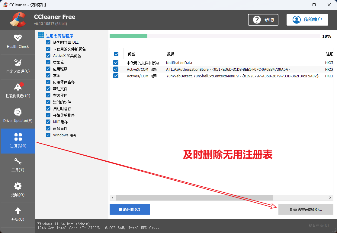Open 性能优化器 (P) label
Viewport: 337px width, 233px height.
[x=18, y=96]
